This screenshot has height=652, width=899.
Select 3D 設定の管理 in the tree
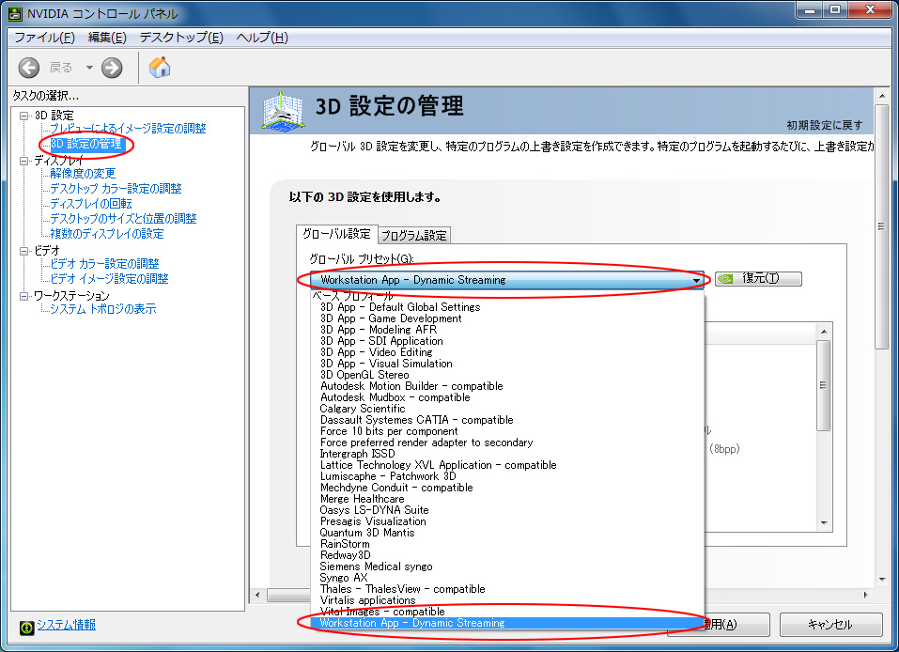[x=86, y=144]
